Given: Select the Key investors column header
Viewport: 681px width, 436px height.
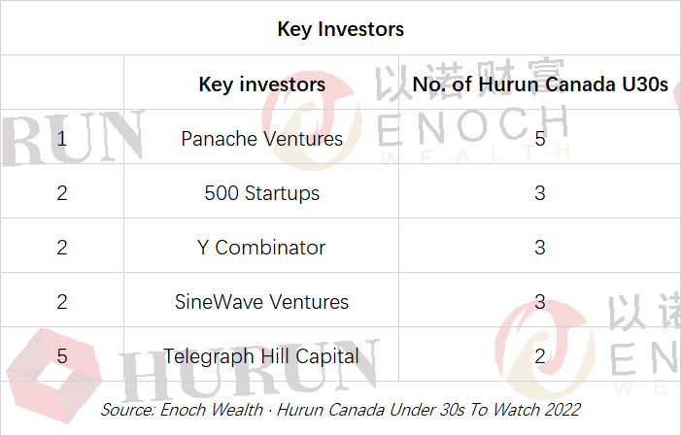Looking at the screenshot, I should point(262,84).
